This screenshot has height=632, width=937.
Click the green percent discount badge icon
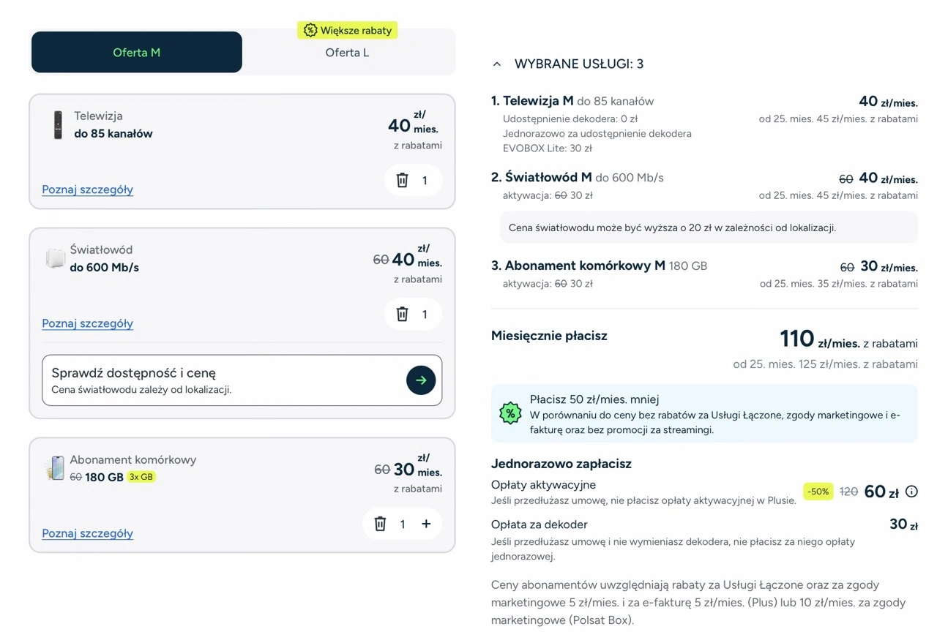click(x=509, y=413)
